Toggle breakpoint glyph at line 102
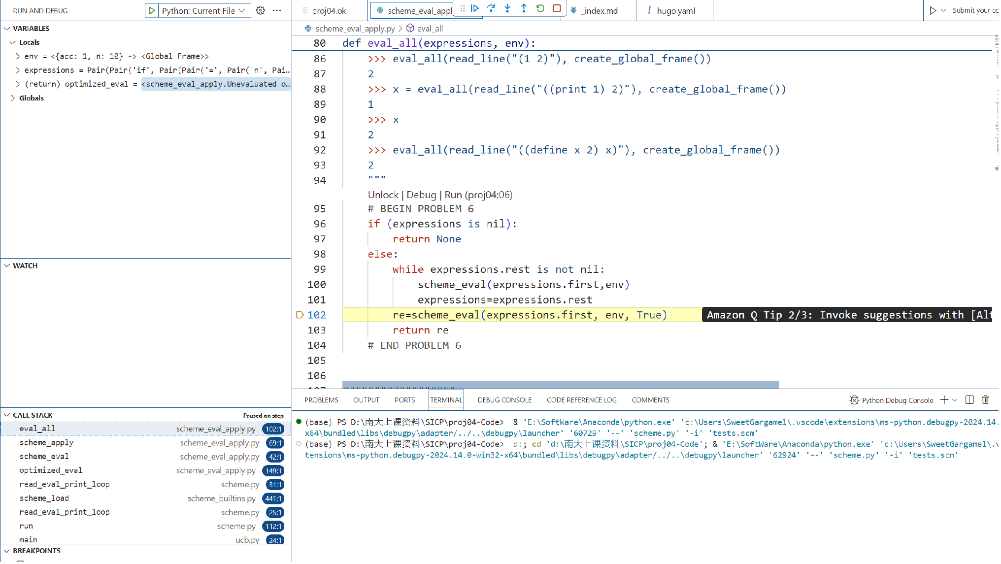The height and width of the screenshot is (564, 1001). pos(300,315)
